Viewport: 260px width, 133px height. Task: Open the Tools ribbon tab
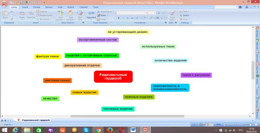click(x=96, y=7)
